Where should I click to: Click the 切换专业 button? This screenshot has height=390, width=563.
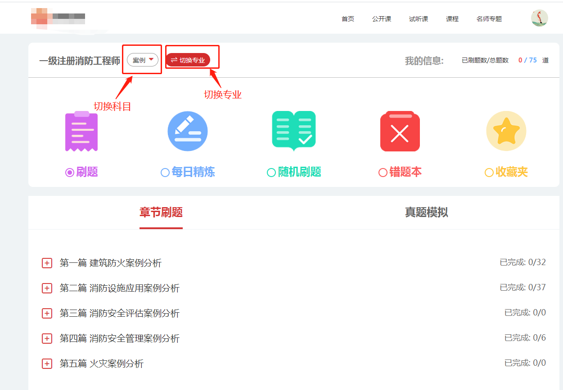coord(192,59)
